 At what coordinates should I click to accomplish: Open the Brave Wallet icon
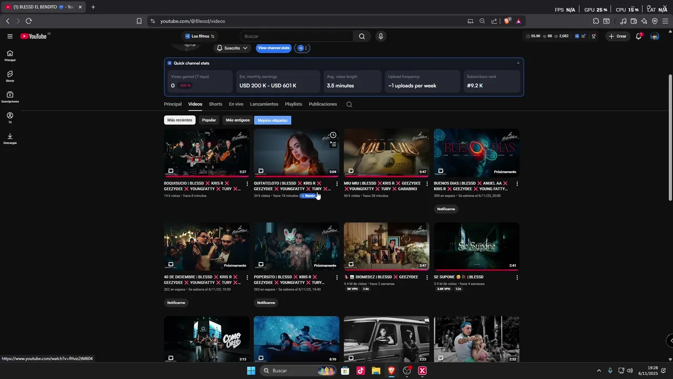pos(634,21)
